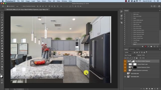The image size is (161, 90).
Task: Open the Fill slider dropdown arrow
Action: coord(146,58)
